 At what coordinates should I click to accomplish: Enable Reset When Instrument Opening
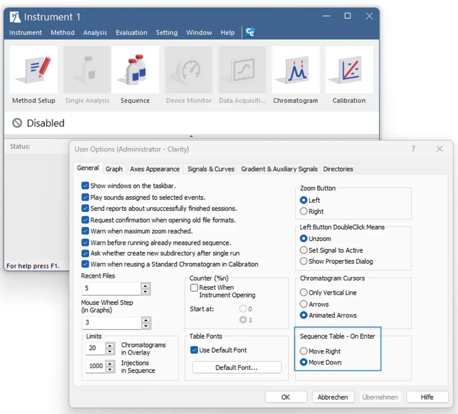[x=194, y=288]
